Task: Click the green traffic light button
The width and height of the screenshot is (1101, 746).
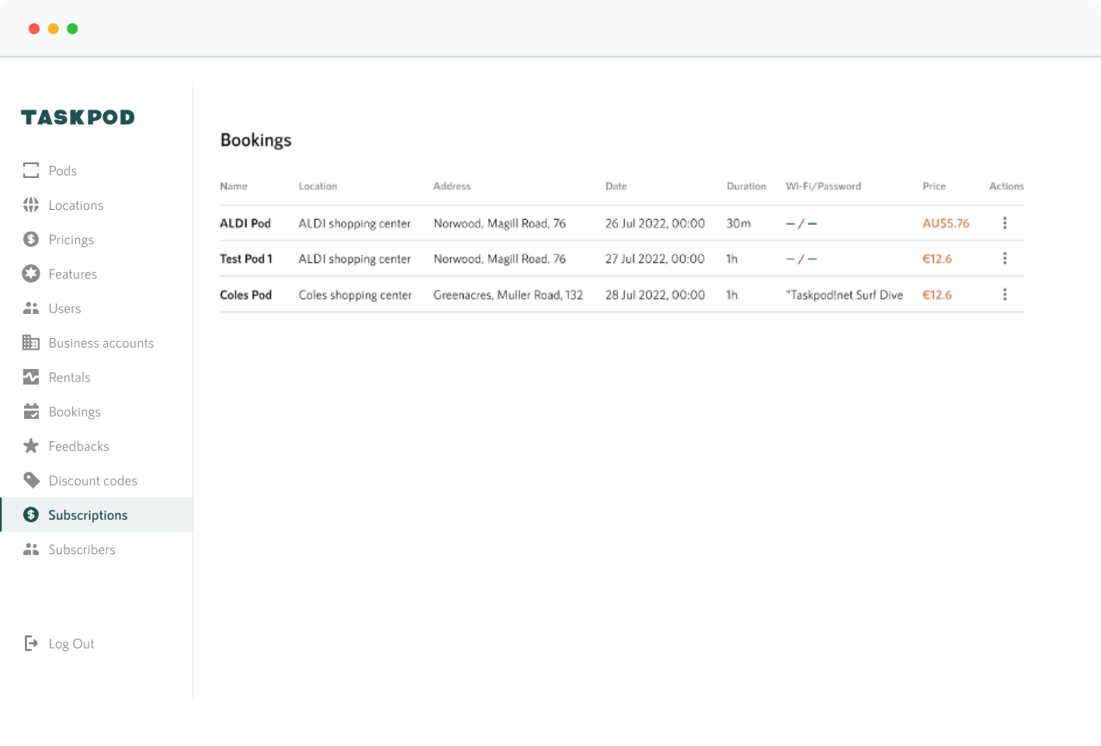Action: 73,28
